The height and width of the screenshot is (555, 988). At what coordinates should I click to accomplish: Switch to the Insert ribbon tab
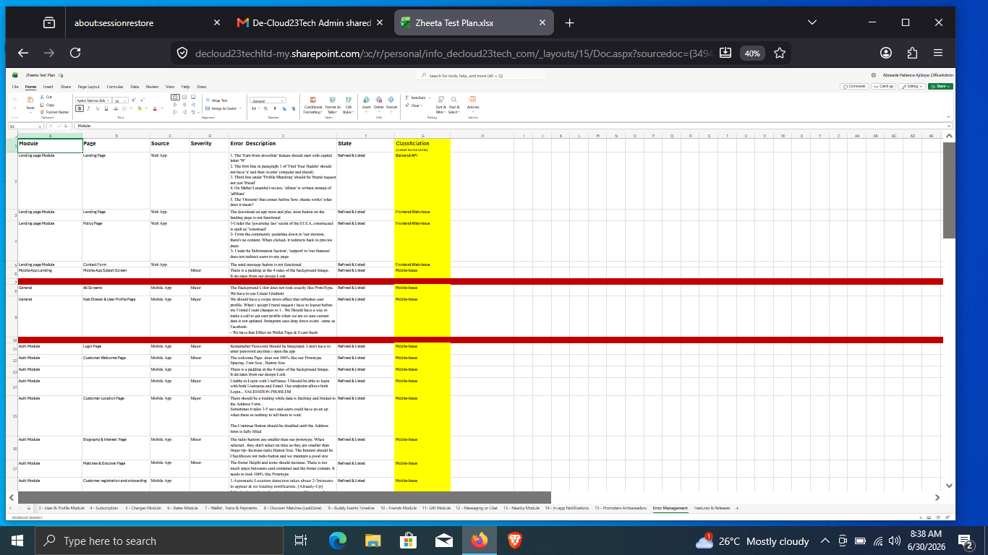tap(48, 87)
